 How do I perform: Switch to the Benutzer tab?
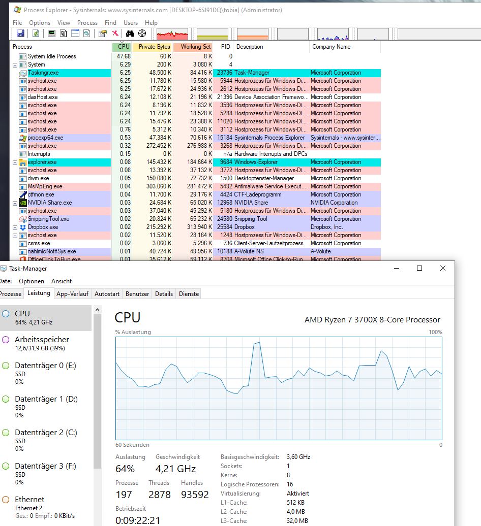137,294
